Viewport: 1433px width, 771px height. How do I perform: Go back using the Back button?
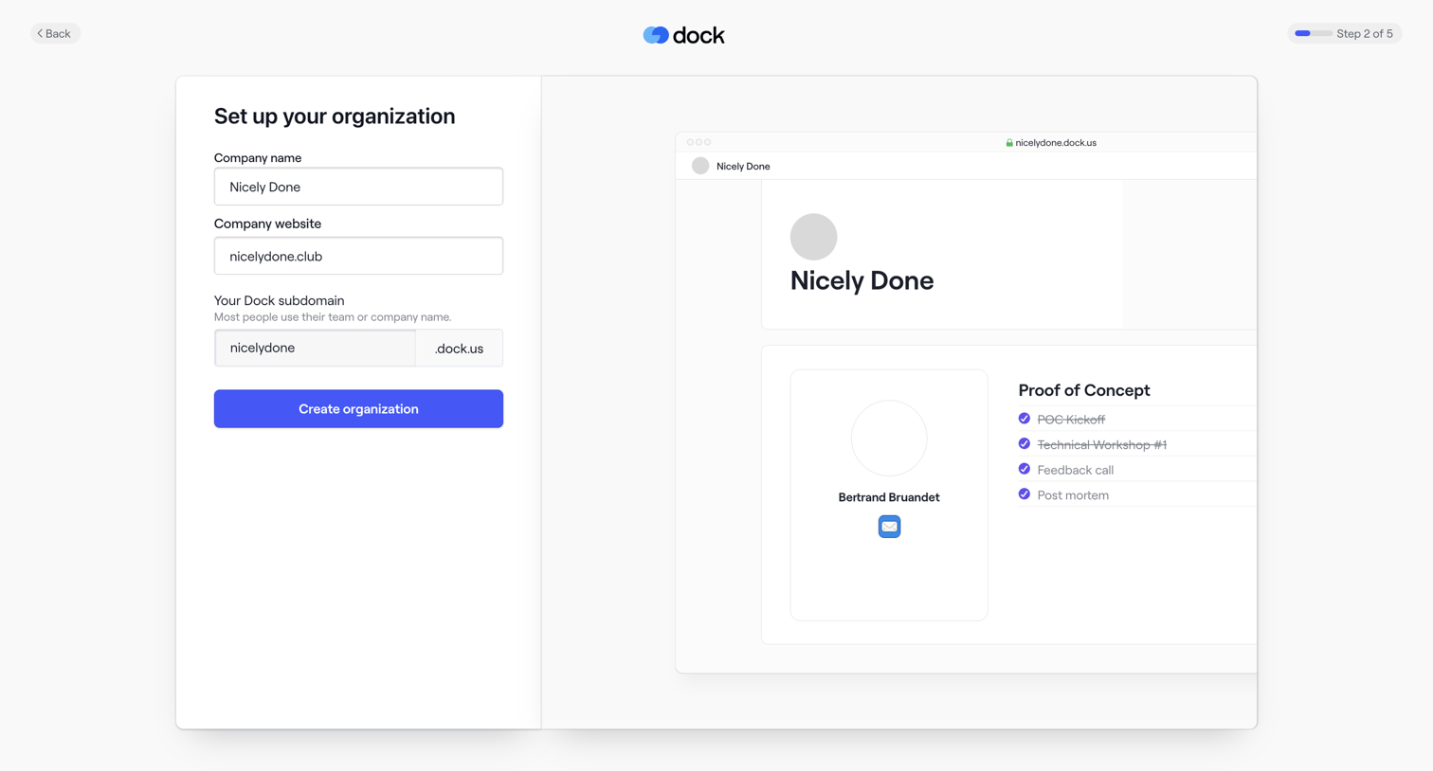55,33
